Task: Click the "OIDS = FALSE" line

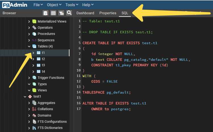Action: coord(105,82)
